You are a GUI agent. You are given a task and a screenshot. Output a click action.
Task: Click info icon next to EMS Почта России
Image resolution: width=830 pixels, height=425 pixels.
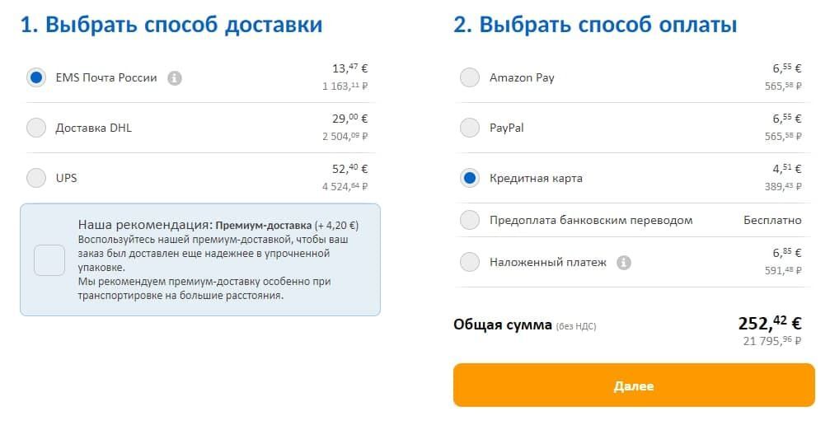coord(174,78)
